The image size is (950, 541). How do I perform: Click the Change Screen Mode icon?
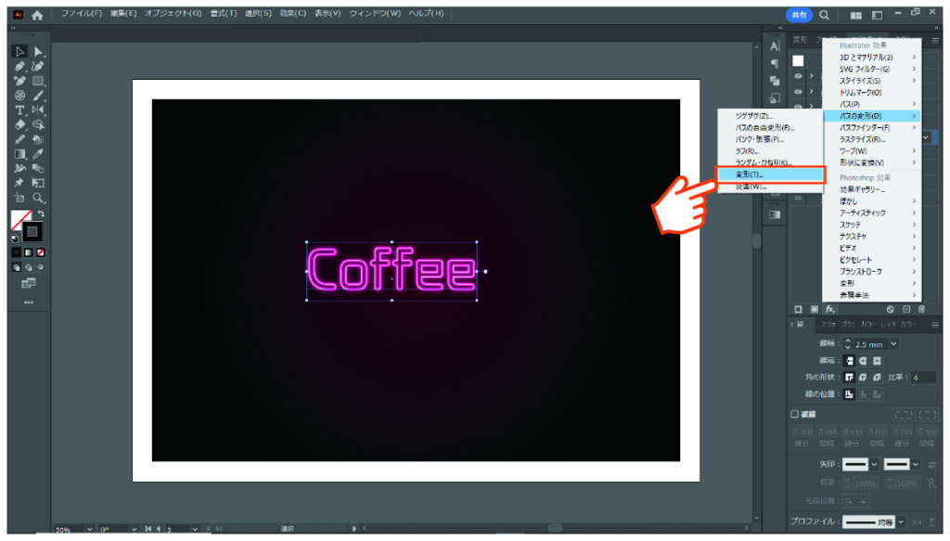29,284
